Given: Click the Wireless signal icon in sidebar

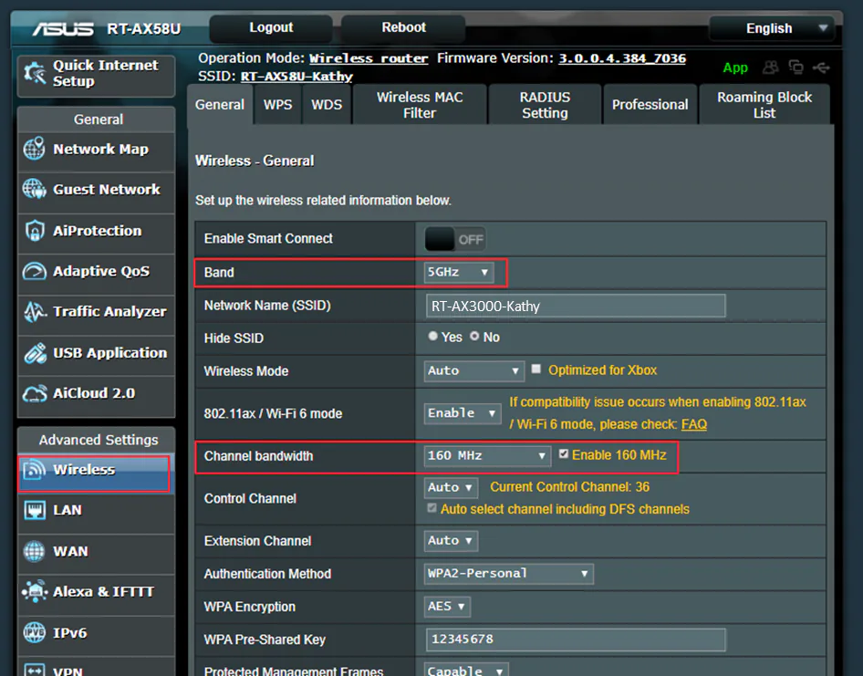Looking at the screenshot, I should pos(34,470).
